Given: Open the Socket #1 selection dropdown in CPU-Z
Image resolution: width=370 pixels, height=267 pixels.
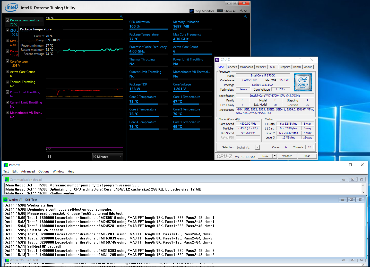Looking at the screenshot, I should pos(248,148).
